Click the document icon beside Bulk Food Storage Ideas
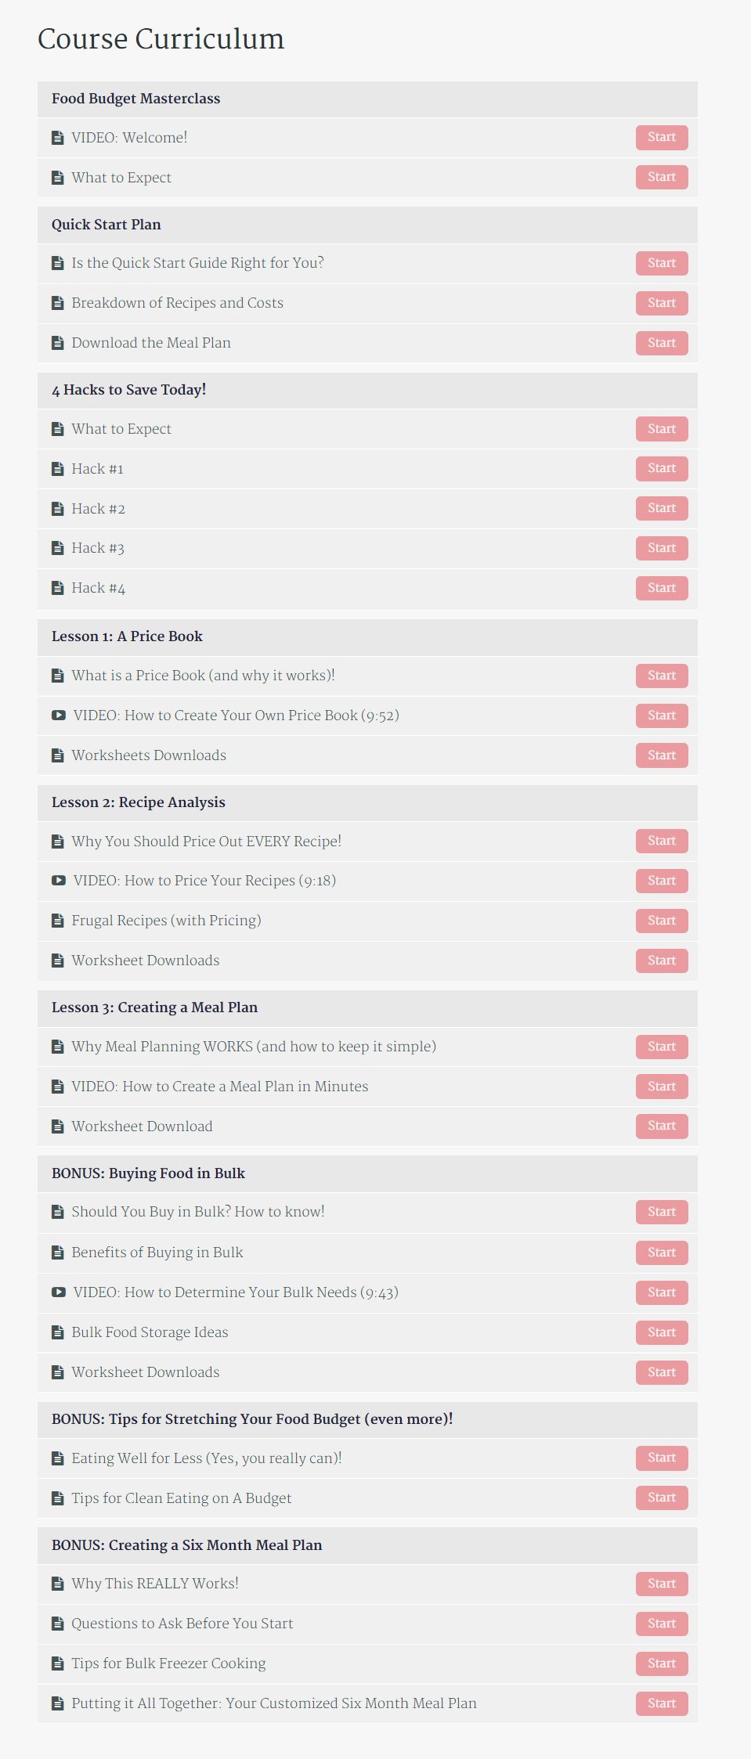The height and width of the screenshot is (1759, 751). 57,1332
